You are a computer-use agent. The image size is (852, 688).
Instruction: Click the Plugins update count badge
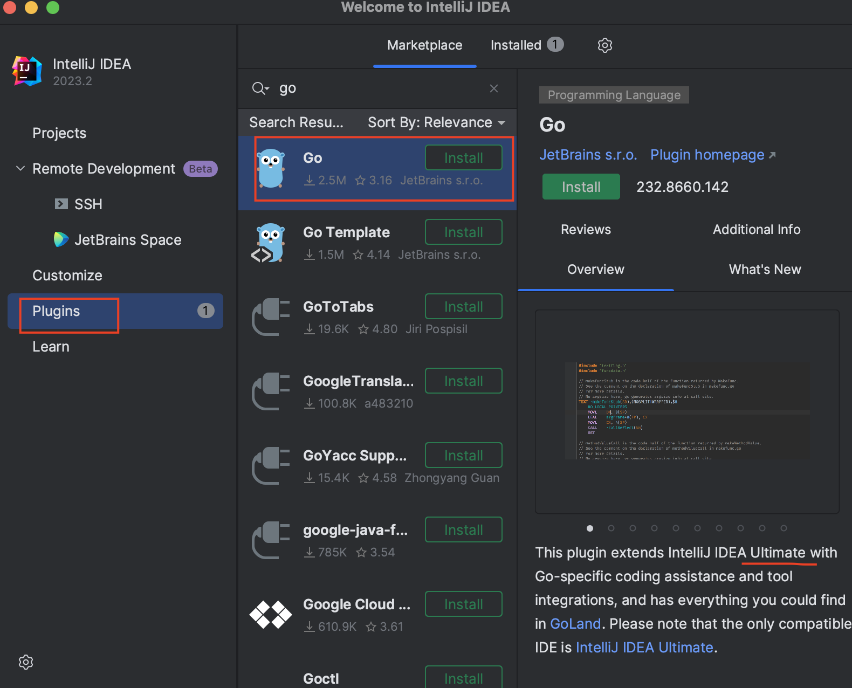click(x=205, y=311)
